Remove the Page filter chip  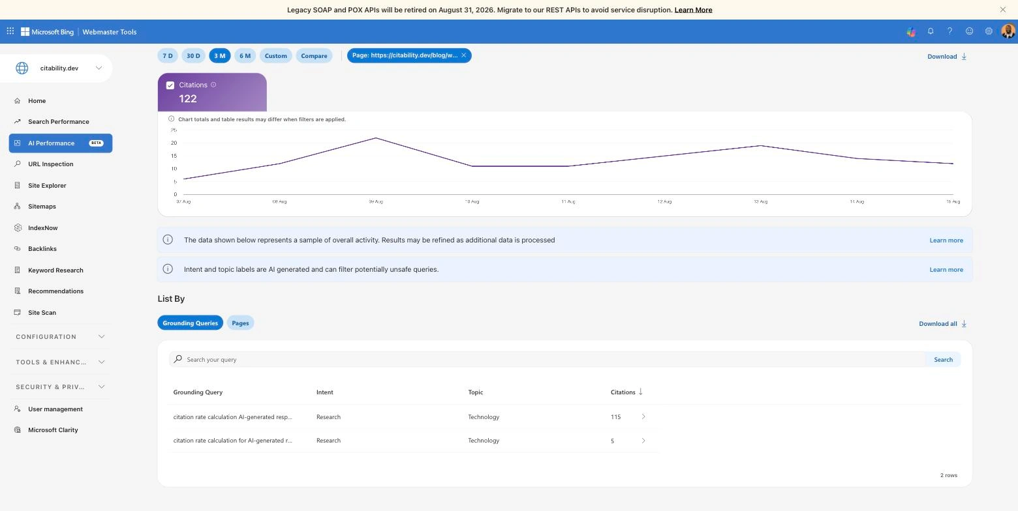tap(464, 55)
